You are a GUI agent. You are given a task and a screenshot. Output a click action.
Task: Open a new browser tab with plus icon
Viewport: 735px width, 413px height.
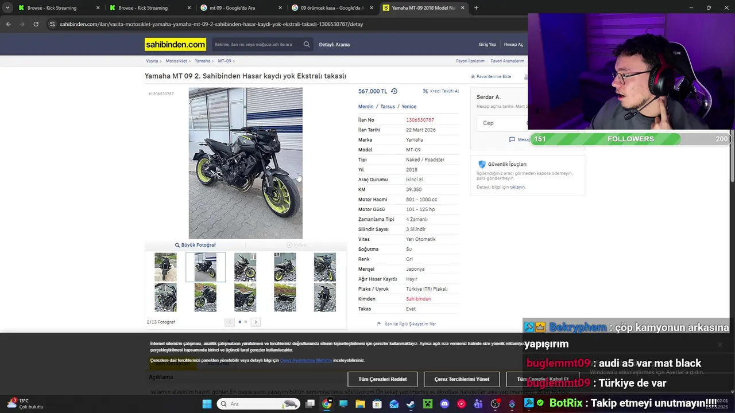click(476, 8)
